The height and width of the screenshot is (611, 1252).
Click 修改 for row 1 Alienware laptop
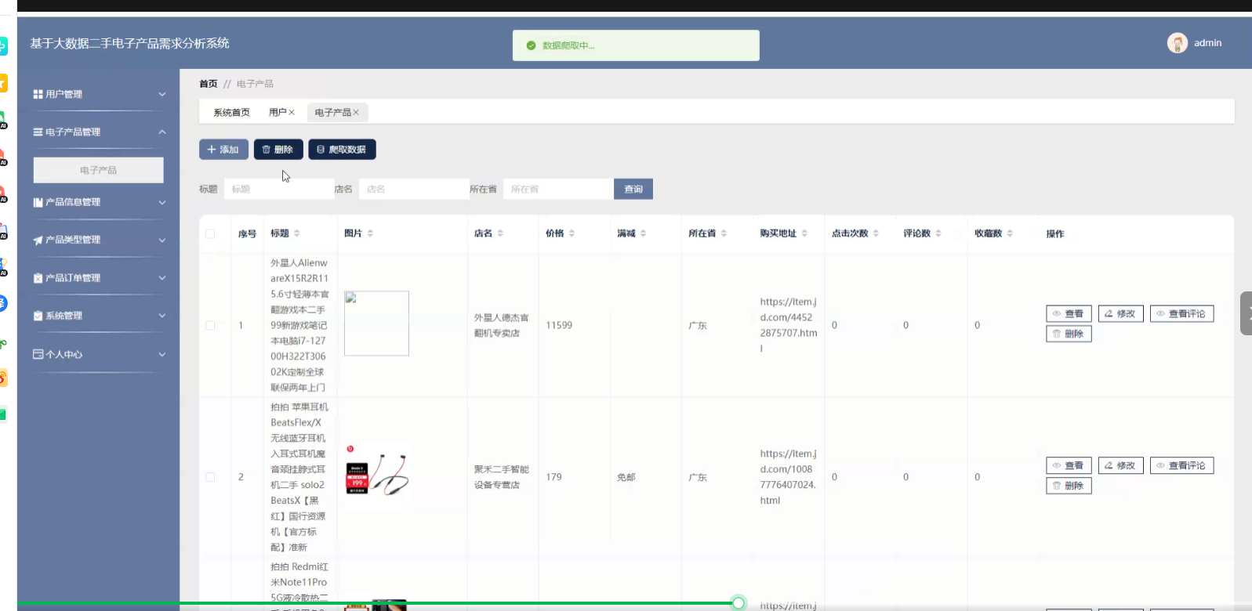click(1120, 313)
